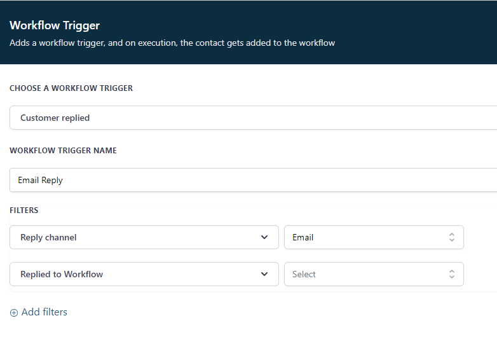Expand the Replied to Workflow filter dropdown
497x358 pixels.
tap(144, 274)
